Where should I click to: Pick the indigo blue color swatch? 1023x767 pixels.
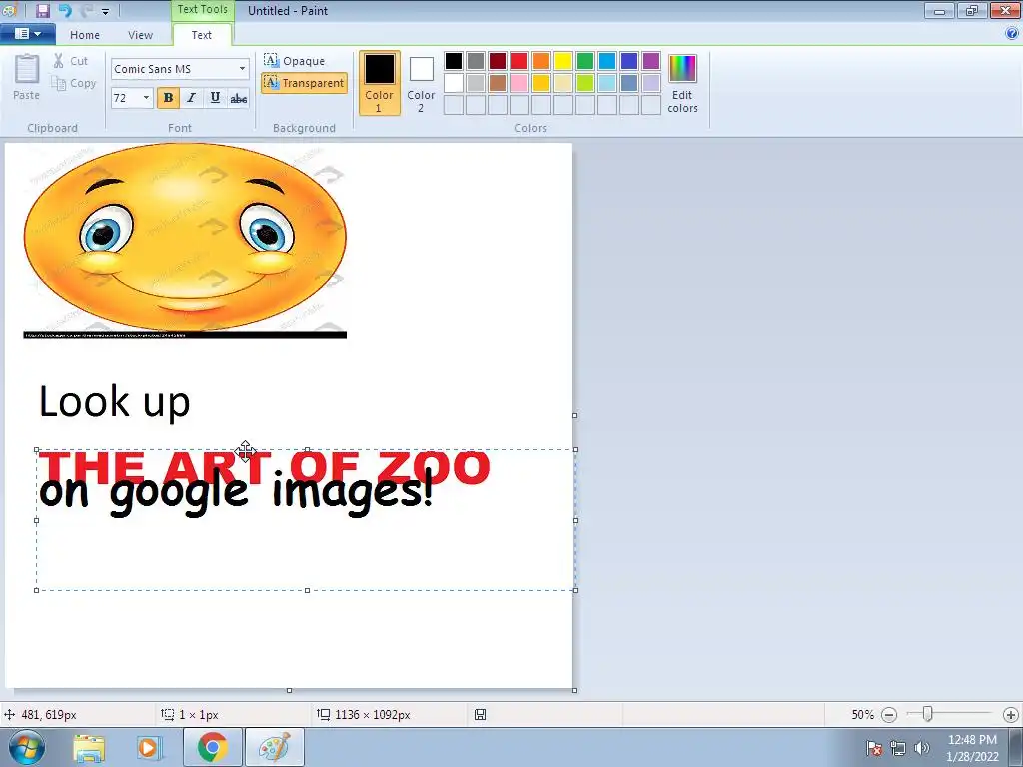pyautogui.click(x=629, y=61)
